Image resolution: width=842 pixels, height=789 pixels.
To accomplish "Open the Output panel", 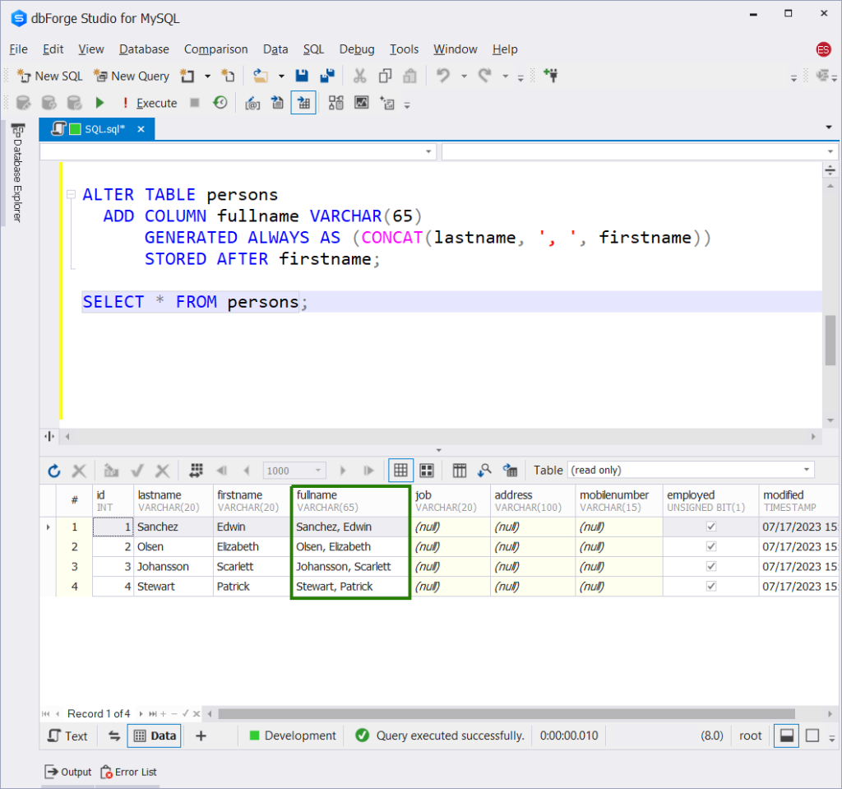I will point(68,773).
